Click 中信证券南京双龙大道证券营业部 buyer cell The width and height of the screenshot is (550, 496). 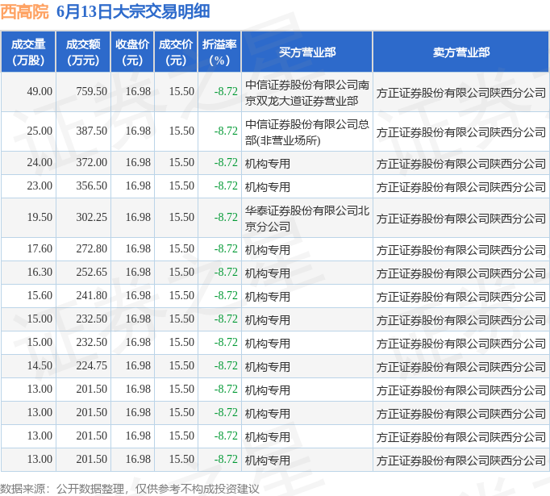pyautogui.click(x=307, y=93)
